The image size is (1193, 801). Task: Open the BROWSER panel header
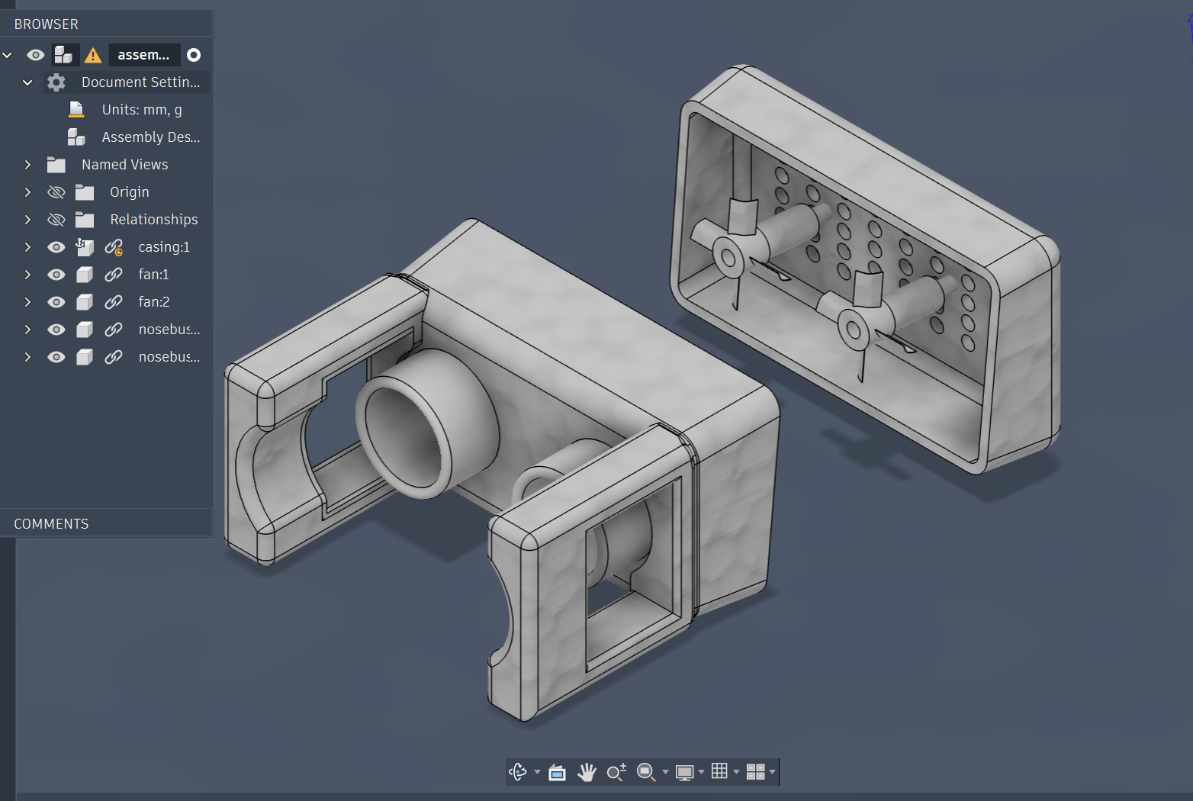107,24
